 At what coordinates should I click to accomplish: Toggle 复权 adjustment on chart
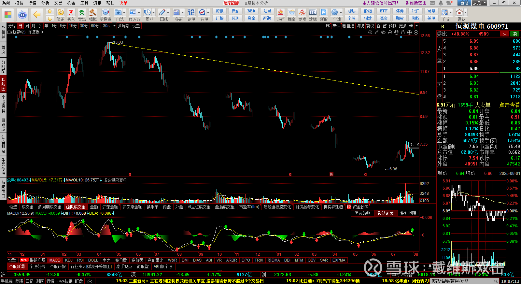coord(370,26)
